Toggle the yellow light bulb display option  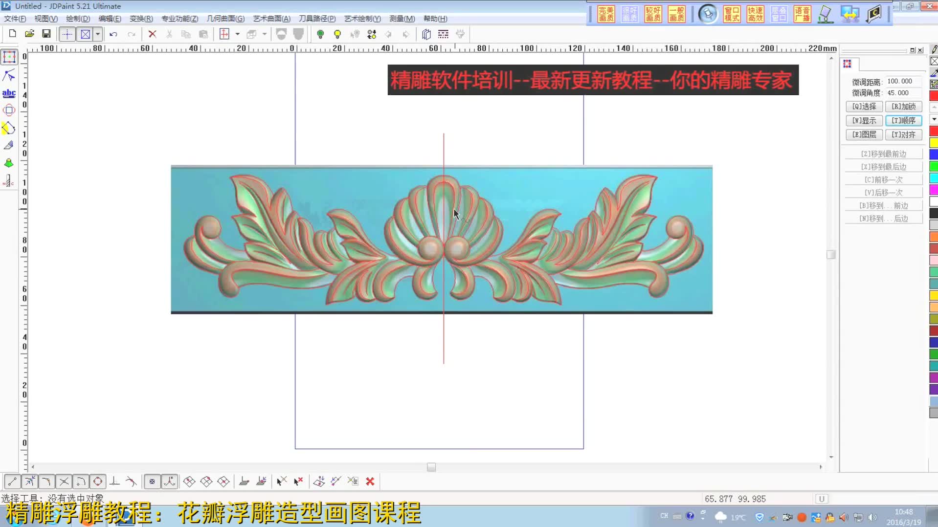(337, 34)
